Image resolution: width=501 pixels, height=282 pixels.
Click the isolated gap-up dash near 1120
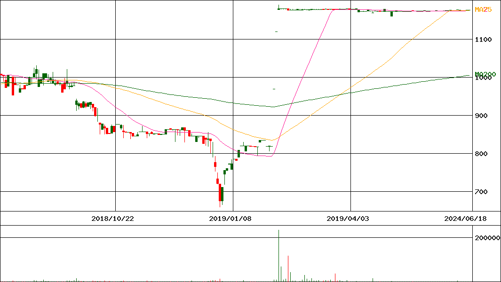276,31
